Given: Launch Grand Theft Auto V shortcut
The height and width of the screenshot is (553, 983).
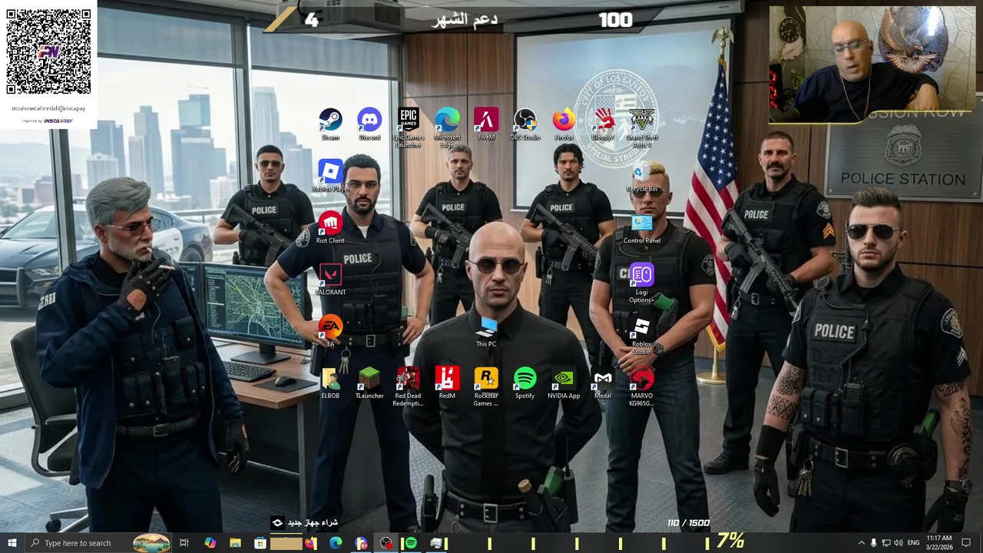Looking at the screenshot, I should coord(642,127).
